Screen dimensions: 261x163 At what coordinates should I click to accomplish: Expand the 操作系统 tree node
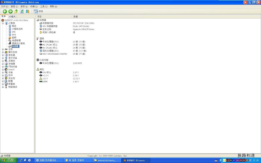[3, 52]
